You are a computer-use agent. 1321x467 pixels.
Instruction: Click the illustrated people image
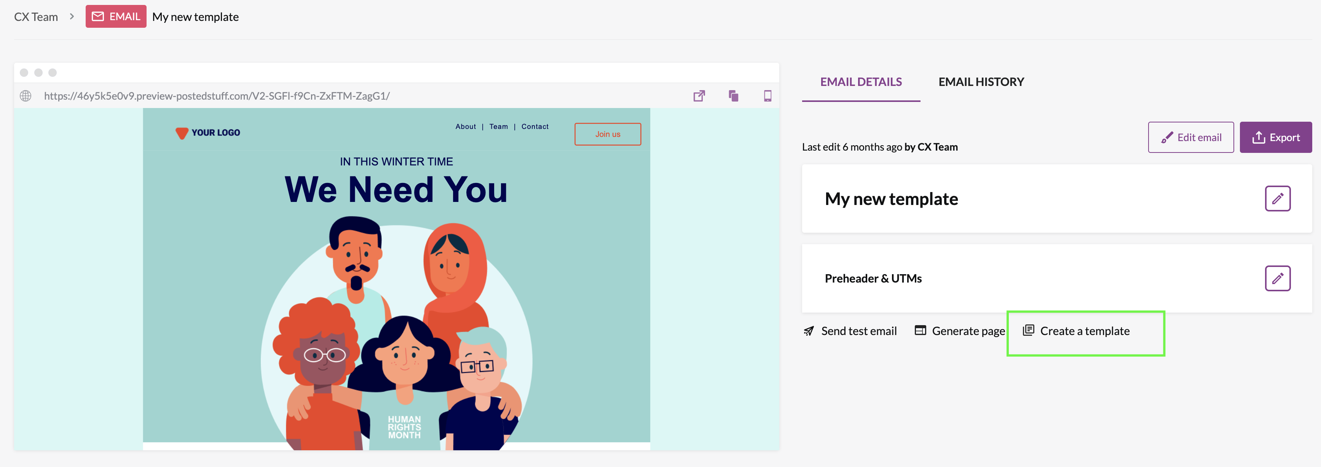point(396,333)
